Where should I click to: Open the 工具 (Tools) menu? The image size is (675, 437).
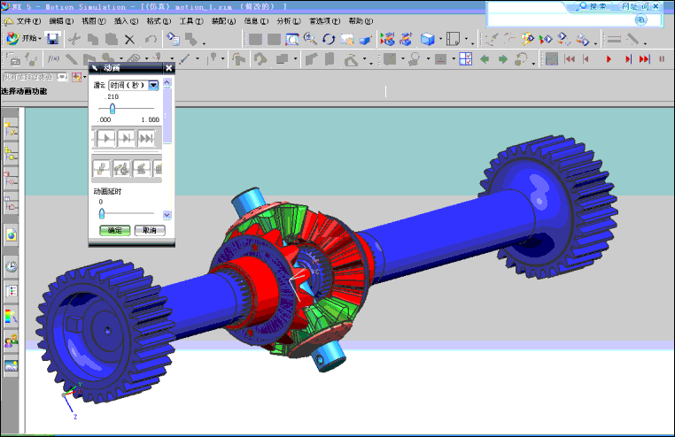(x=191, y=21)
